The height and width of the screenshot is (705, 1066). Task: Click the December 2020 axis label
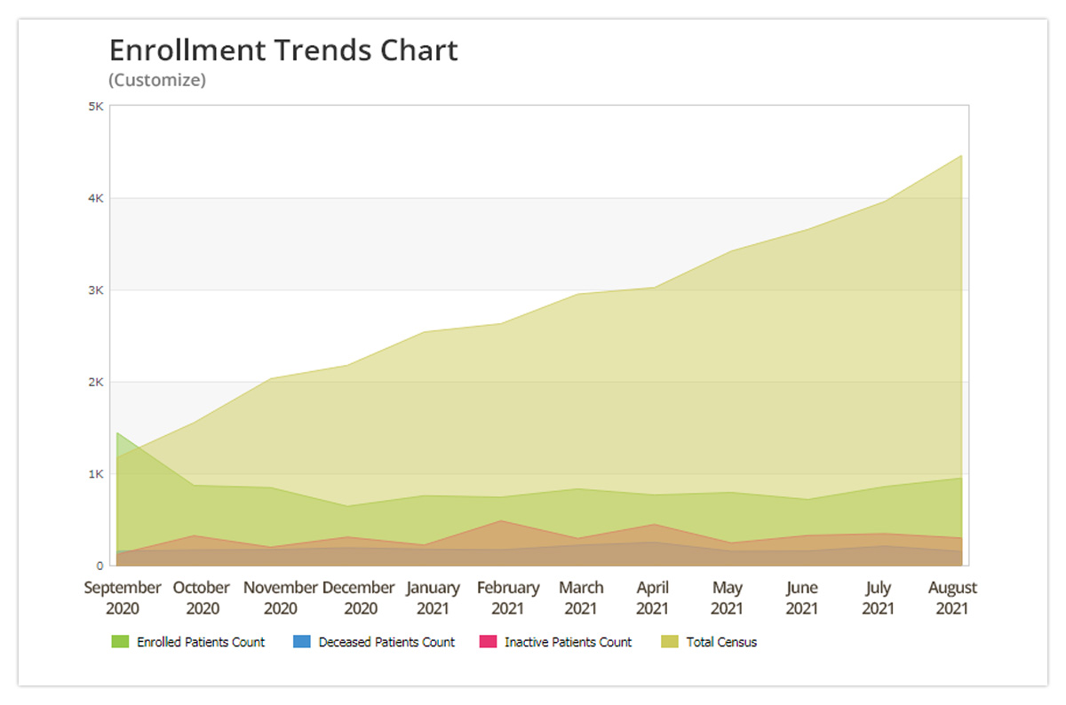point(359,598)
